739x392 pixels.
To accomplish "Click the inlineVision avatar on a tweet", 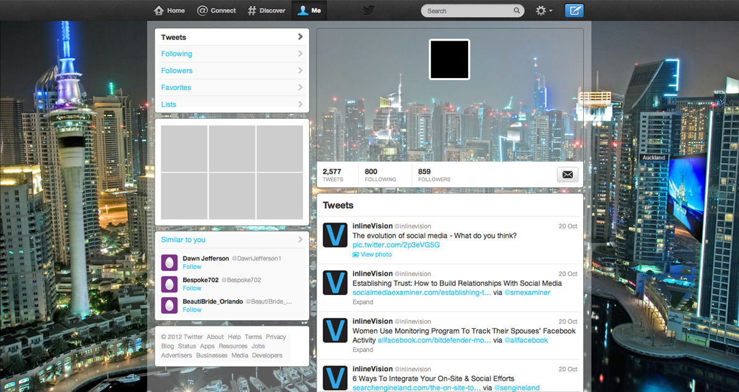I will [334, 235].
